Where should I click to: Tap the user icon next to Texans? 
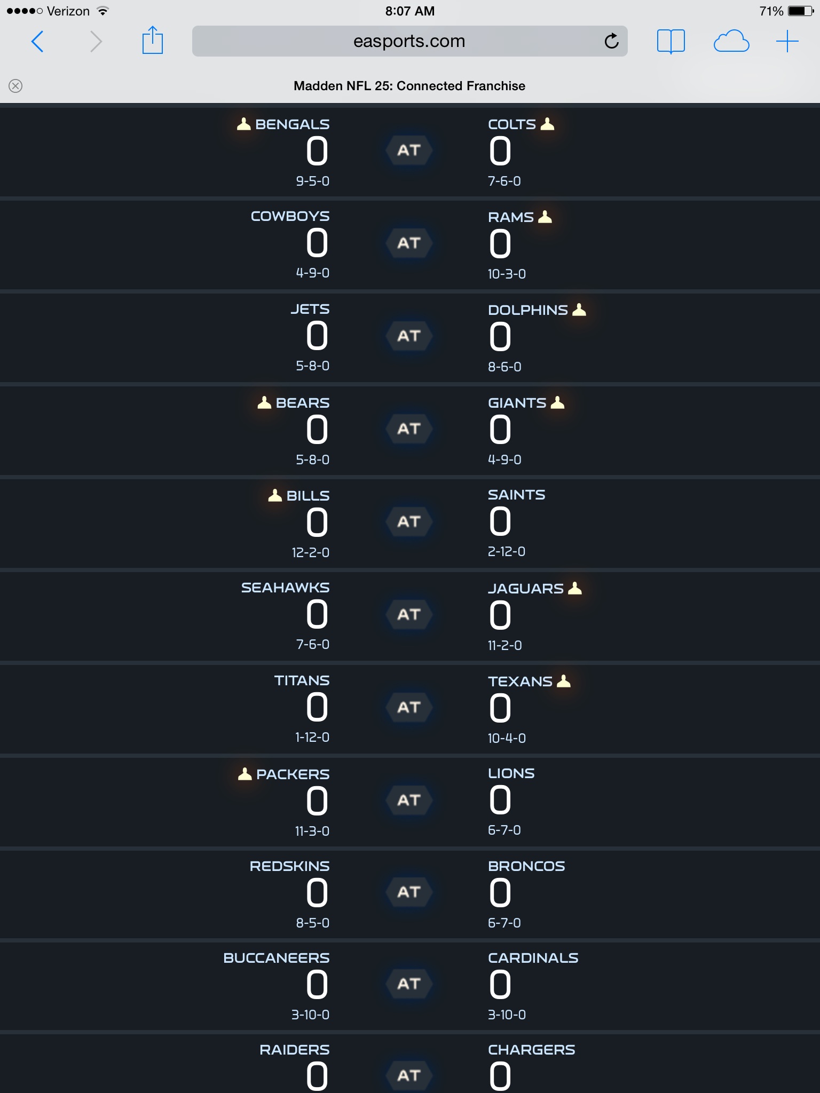[x=564, y=682]
